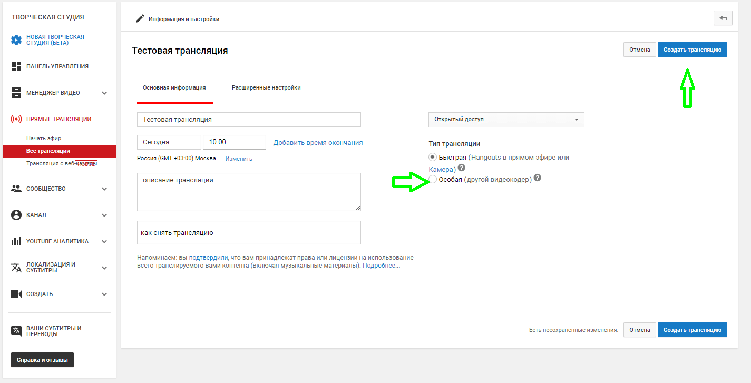Screen dimensions: 751x383
Task: Click the back arrow button in the header
Action: 723,18
